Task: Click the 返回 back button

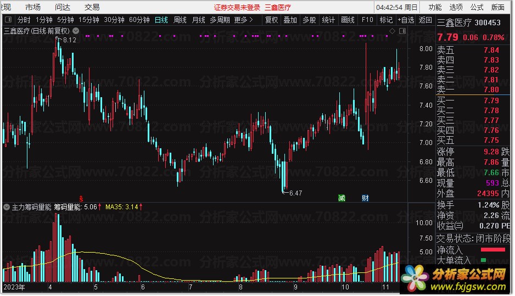Action: tap(426, 20)
